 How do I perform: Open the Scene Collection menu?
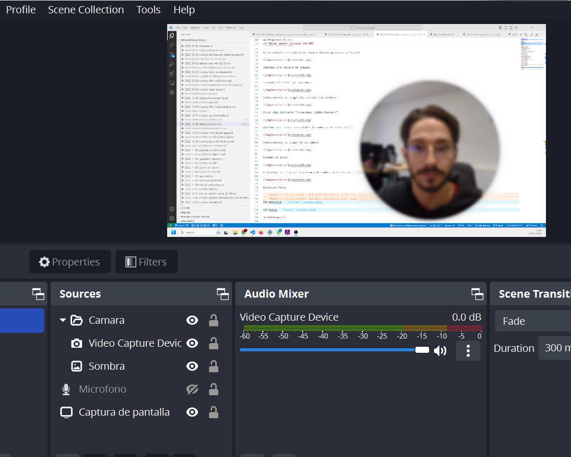point(86,10)
